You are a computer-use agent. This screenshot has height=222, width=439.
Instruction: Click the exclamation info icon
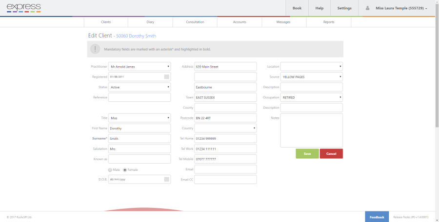click(x=95, y=49)
